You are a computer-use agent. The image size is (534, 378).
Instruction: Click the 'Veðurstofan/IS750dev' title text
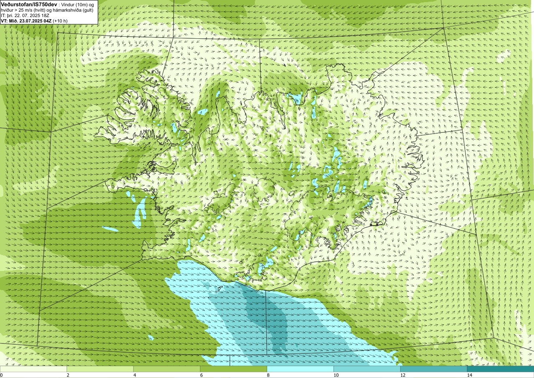29,4
